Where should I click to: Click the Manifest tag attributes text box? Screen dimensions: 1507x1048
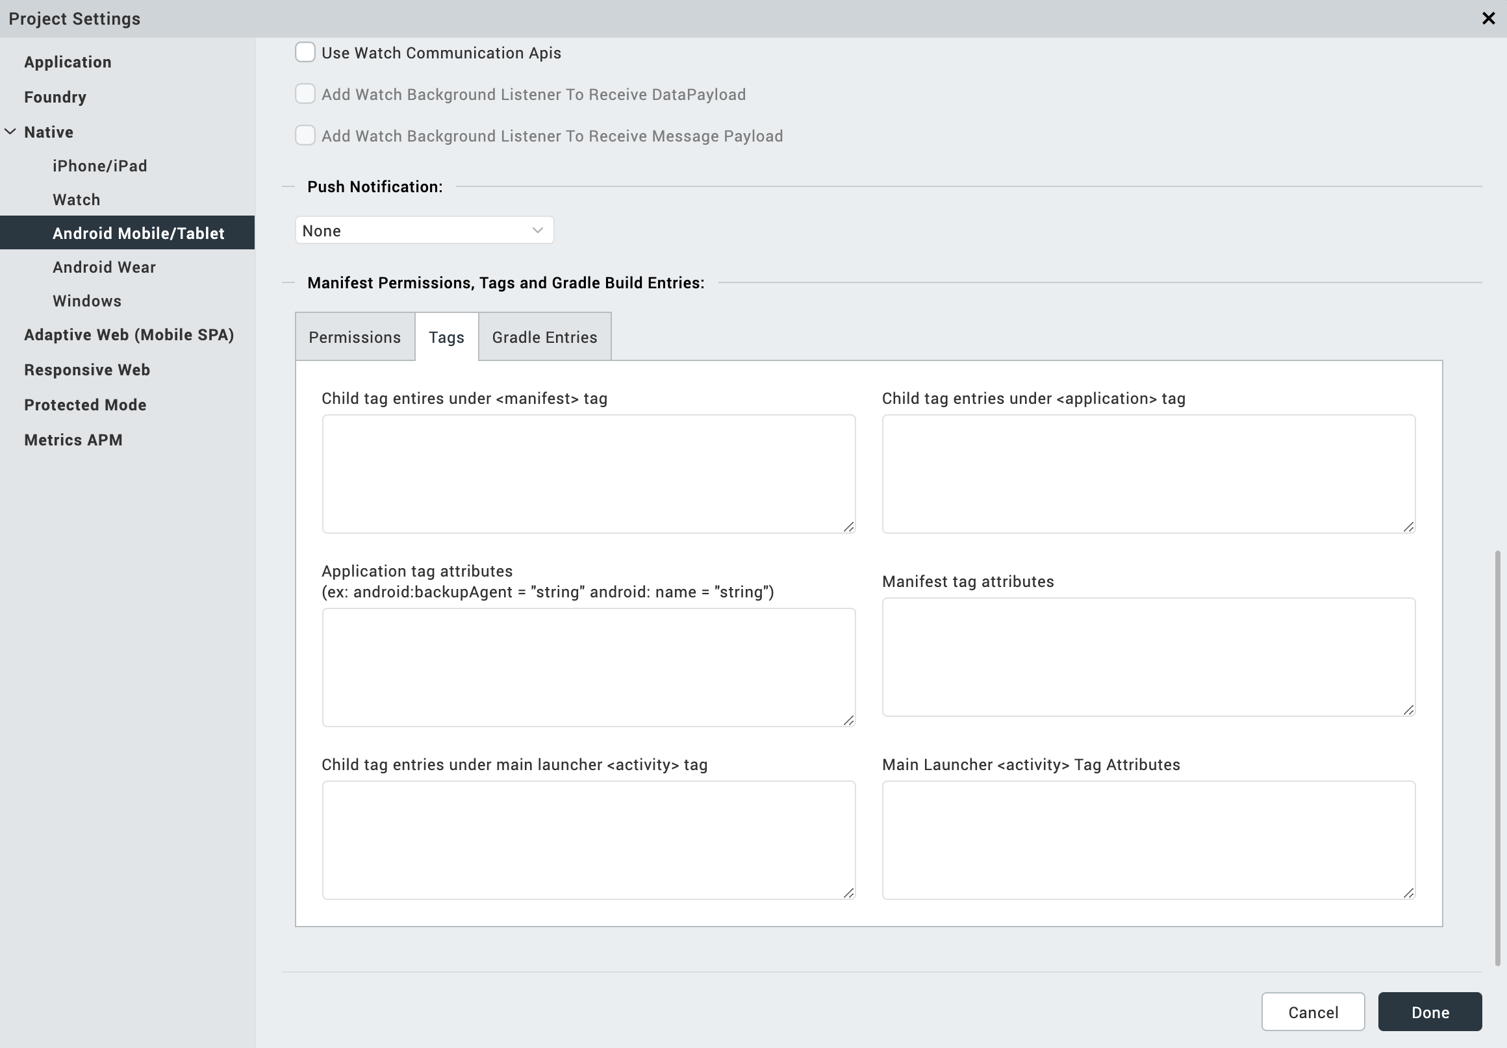1148,656
